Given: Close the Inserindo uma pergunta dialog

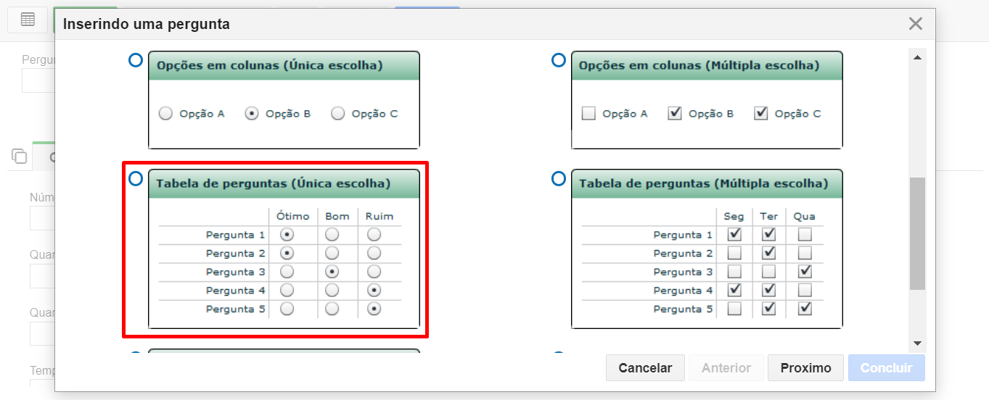Looking at the screenshot, I should [x=916, y=24].
